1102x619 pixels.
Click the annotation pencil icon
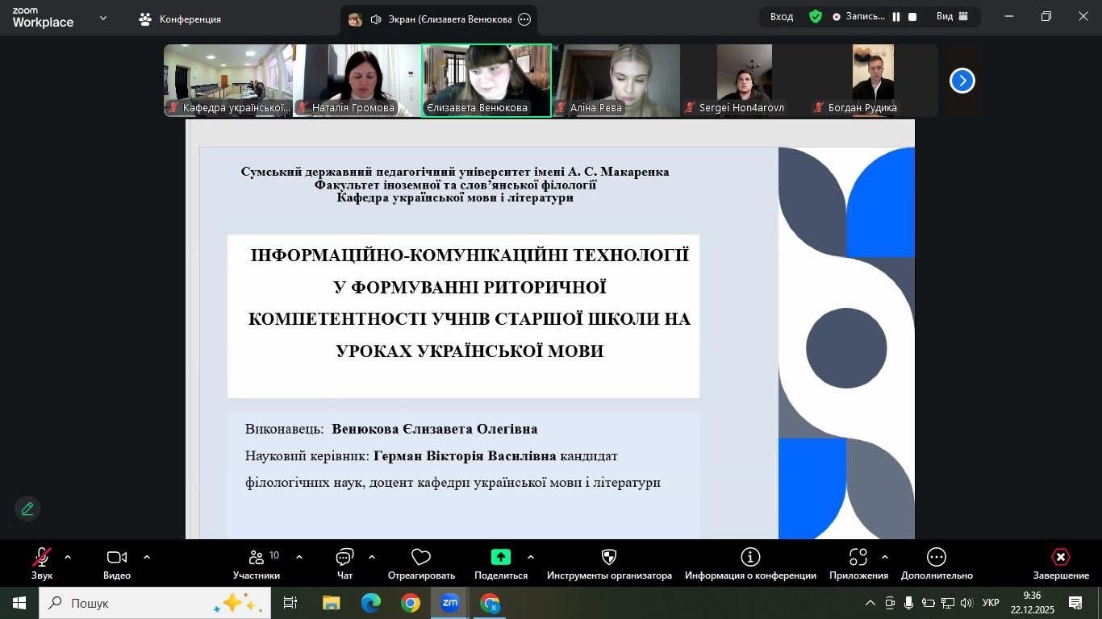pyautogui.click(x=27, y=509)
